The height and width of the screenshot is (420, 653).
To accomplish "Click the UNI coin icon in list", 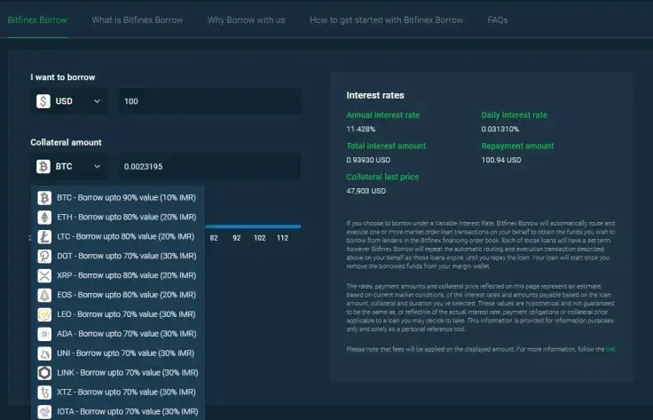I will (44, 353).
